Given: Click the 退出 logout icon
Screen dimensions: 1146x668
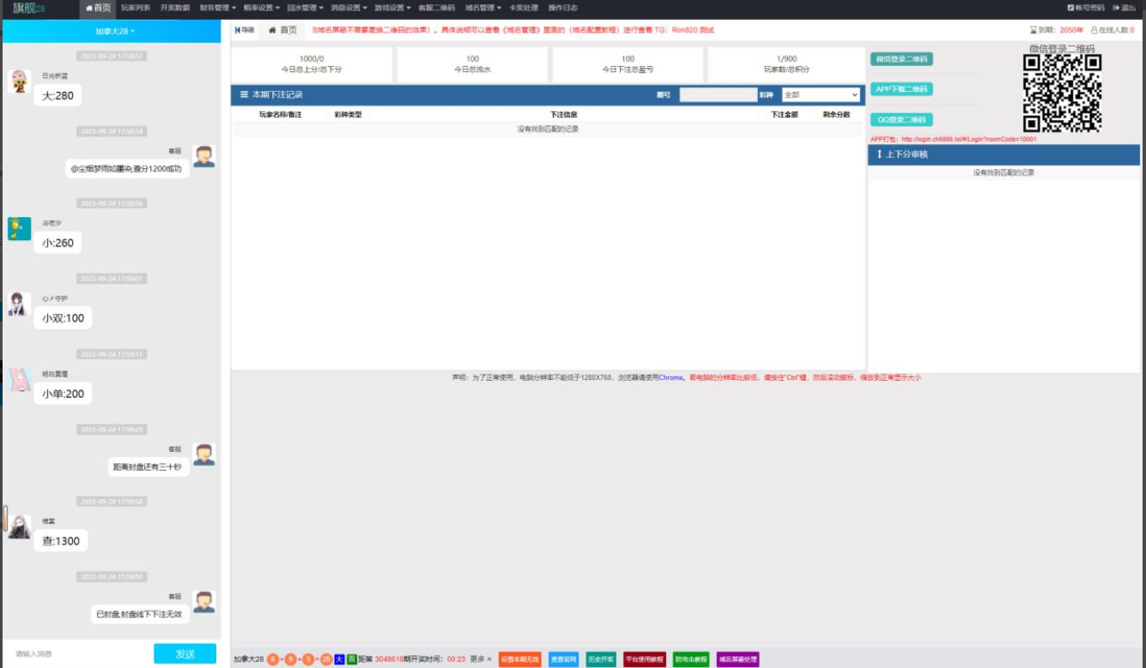Looking at the screenshot, I should 1116,8.
